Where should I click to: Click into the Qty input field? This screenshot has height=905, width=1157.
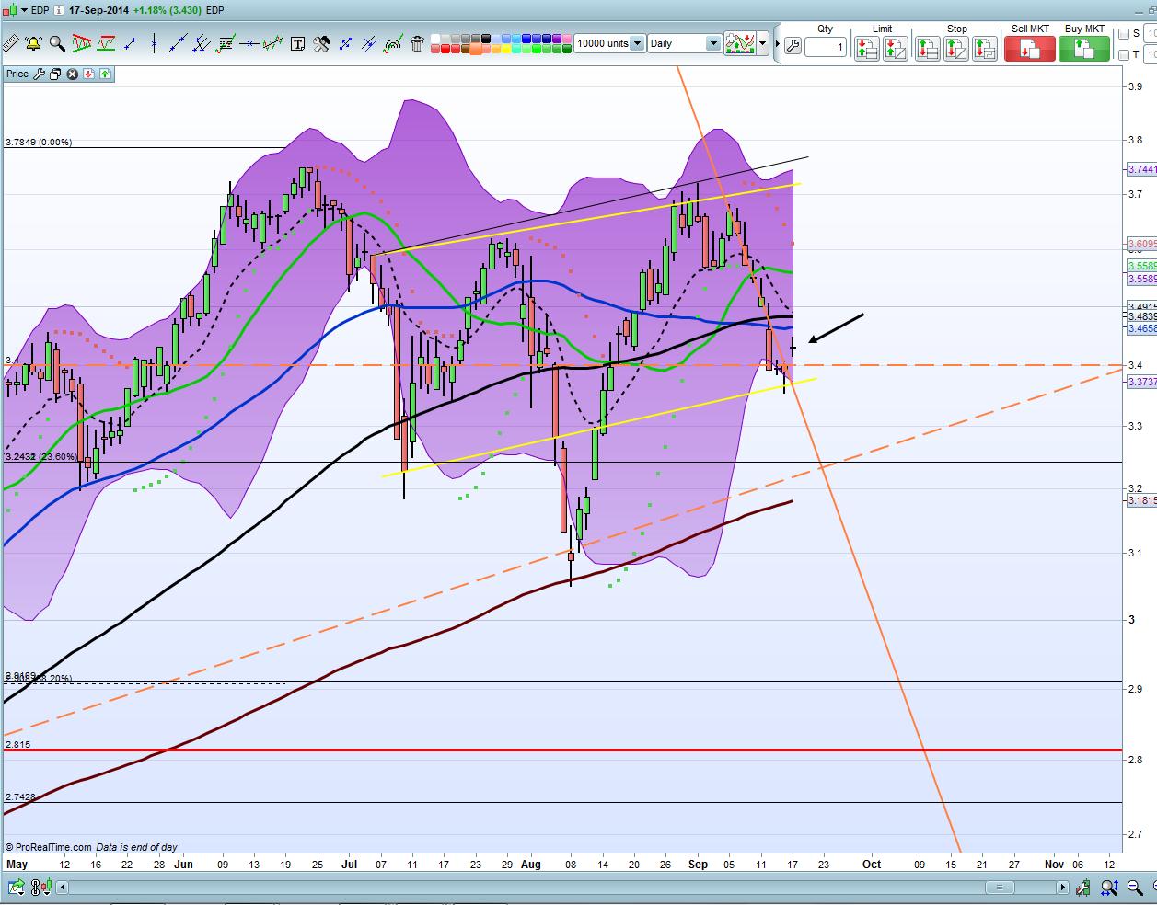tap(825, 47)
